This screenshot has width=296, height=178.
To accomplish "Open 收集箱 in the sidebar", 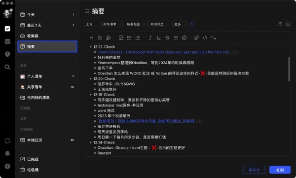I will click(47, 36).
